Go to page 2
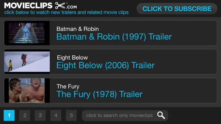Screen dimensions: 221x124 pyautogui.click(x=25, y=115)
